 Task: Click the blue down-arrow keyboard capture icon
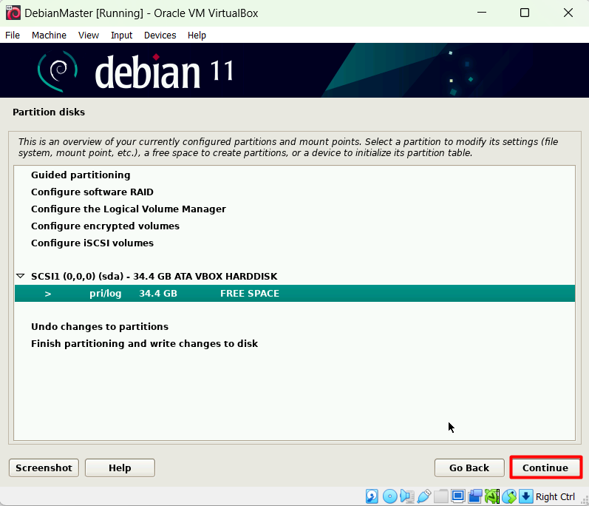pos(526,496)
